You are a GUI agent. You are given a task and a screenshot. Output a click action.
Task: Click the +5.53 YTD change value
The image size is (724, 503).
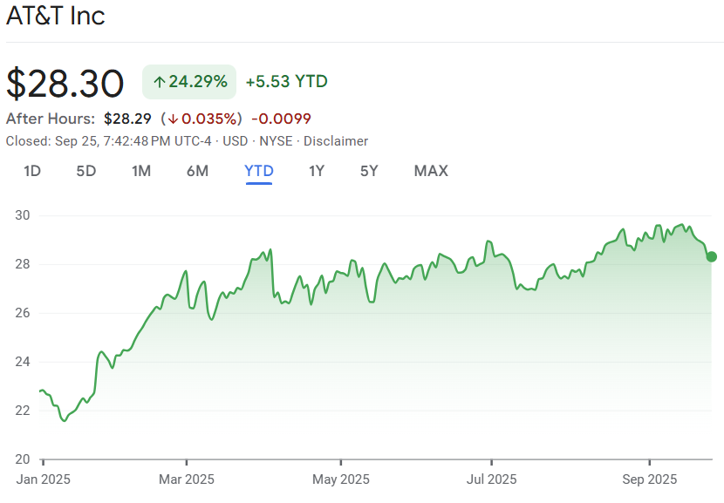(286, 82)
